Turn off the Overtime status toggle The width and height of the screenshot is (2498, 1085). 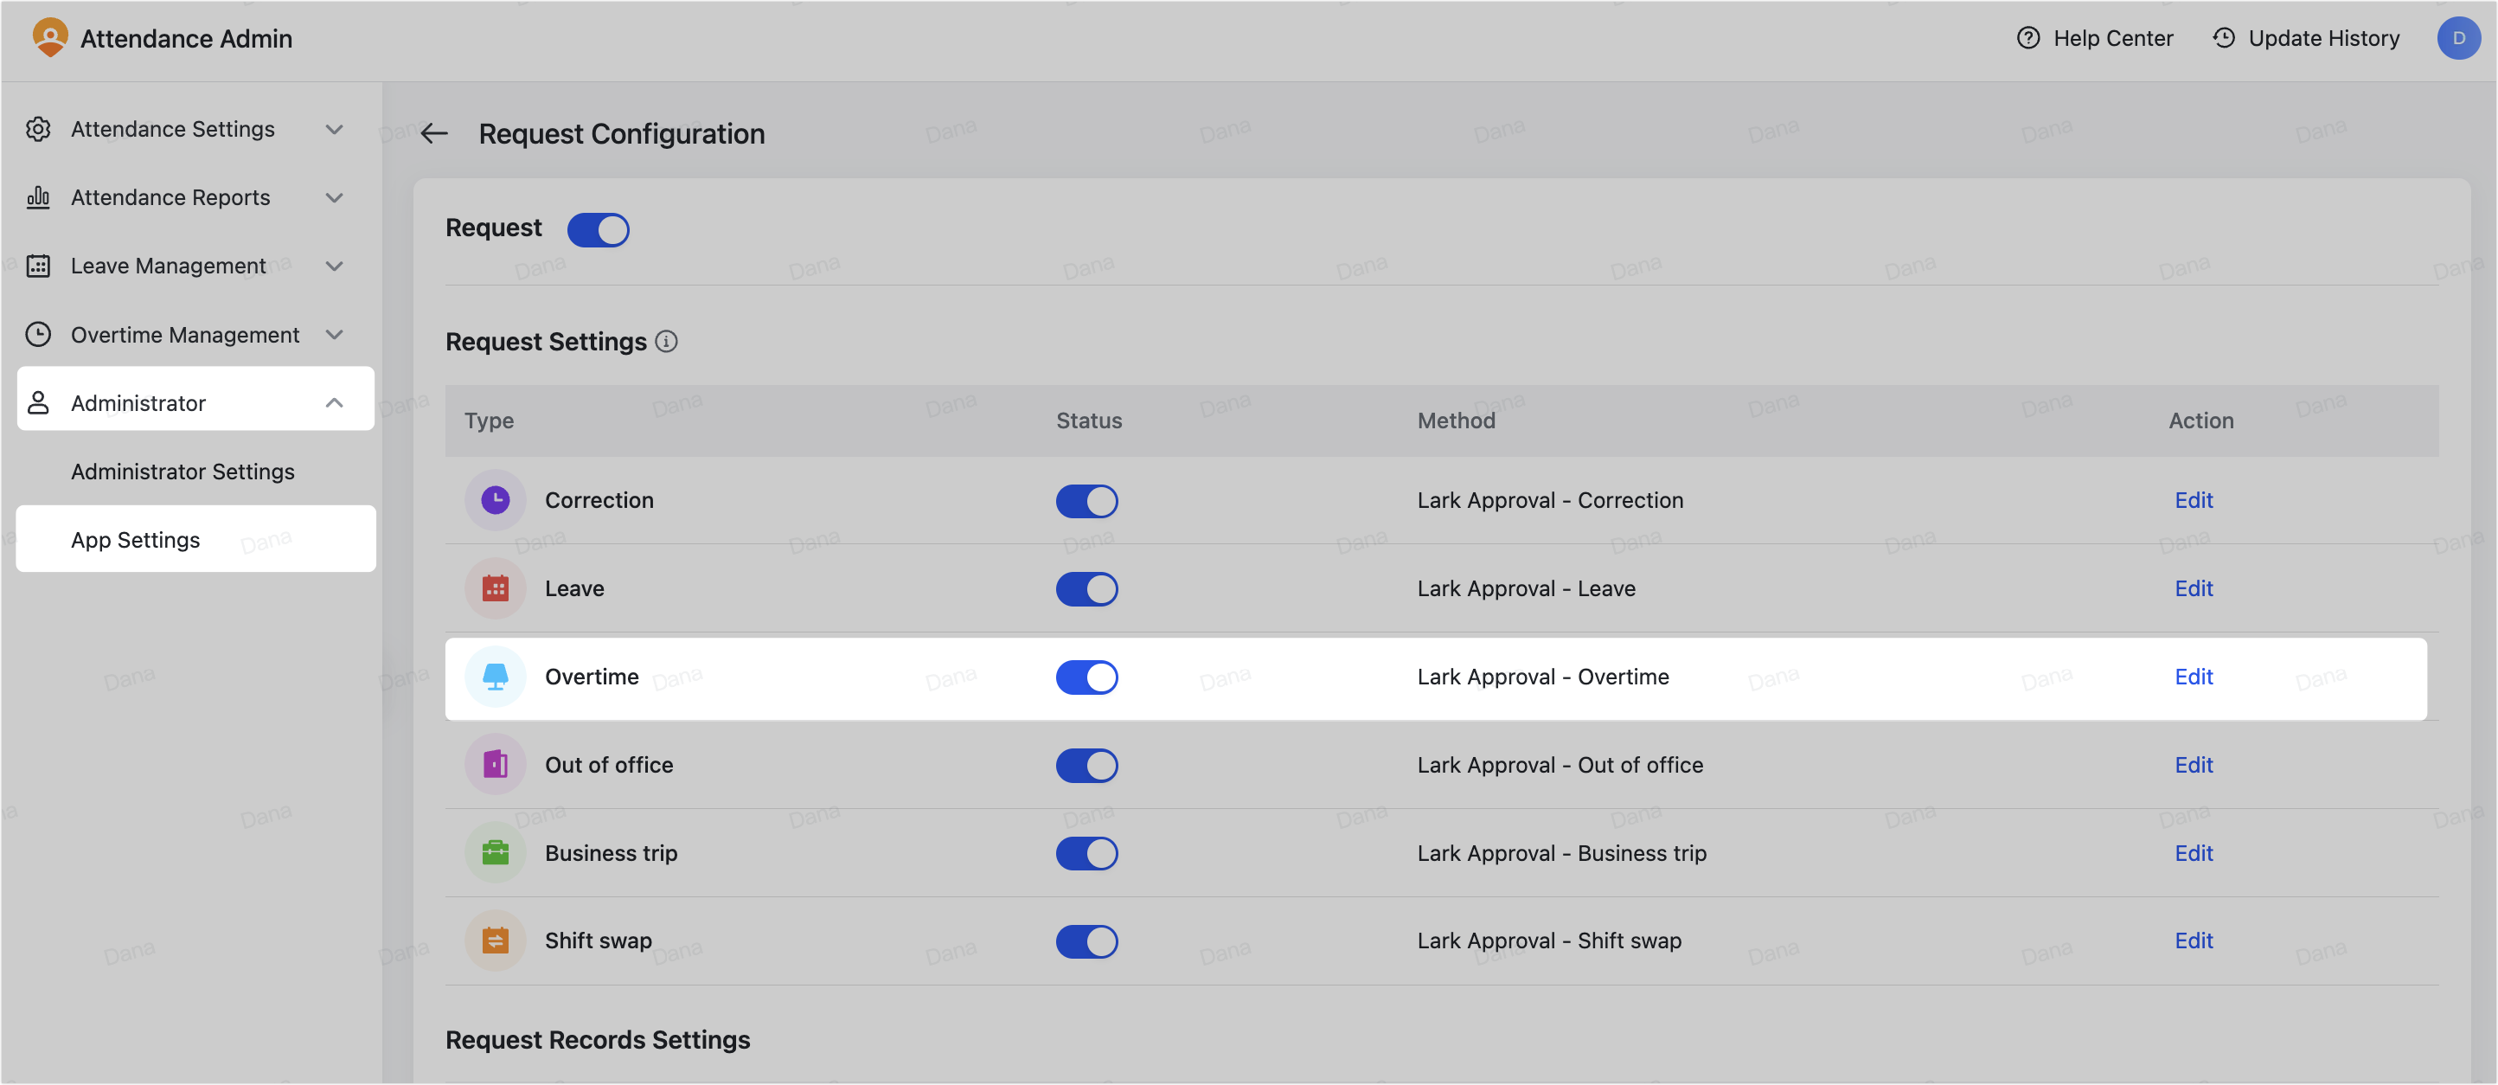1086,677
